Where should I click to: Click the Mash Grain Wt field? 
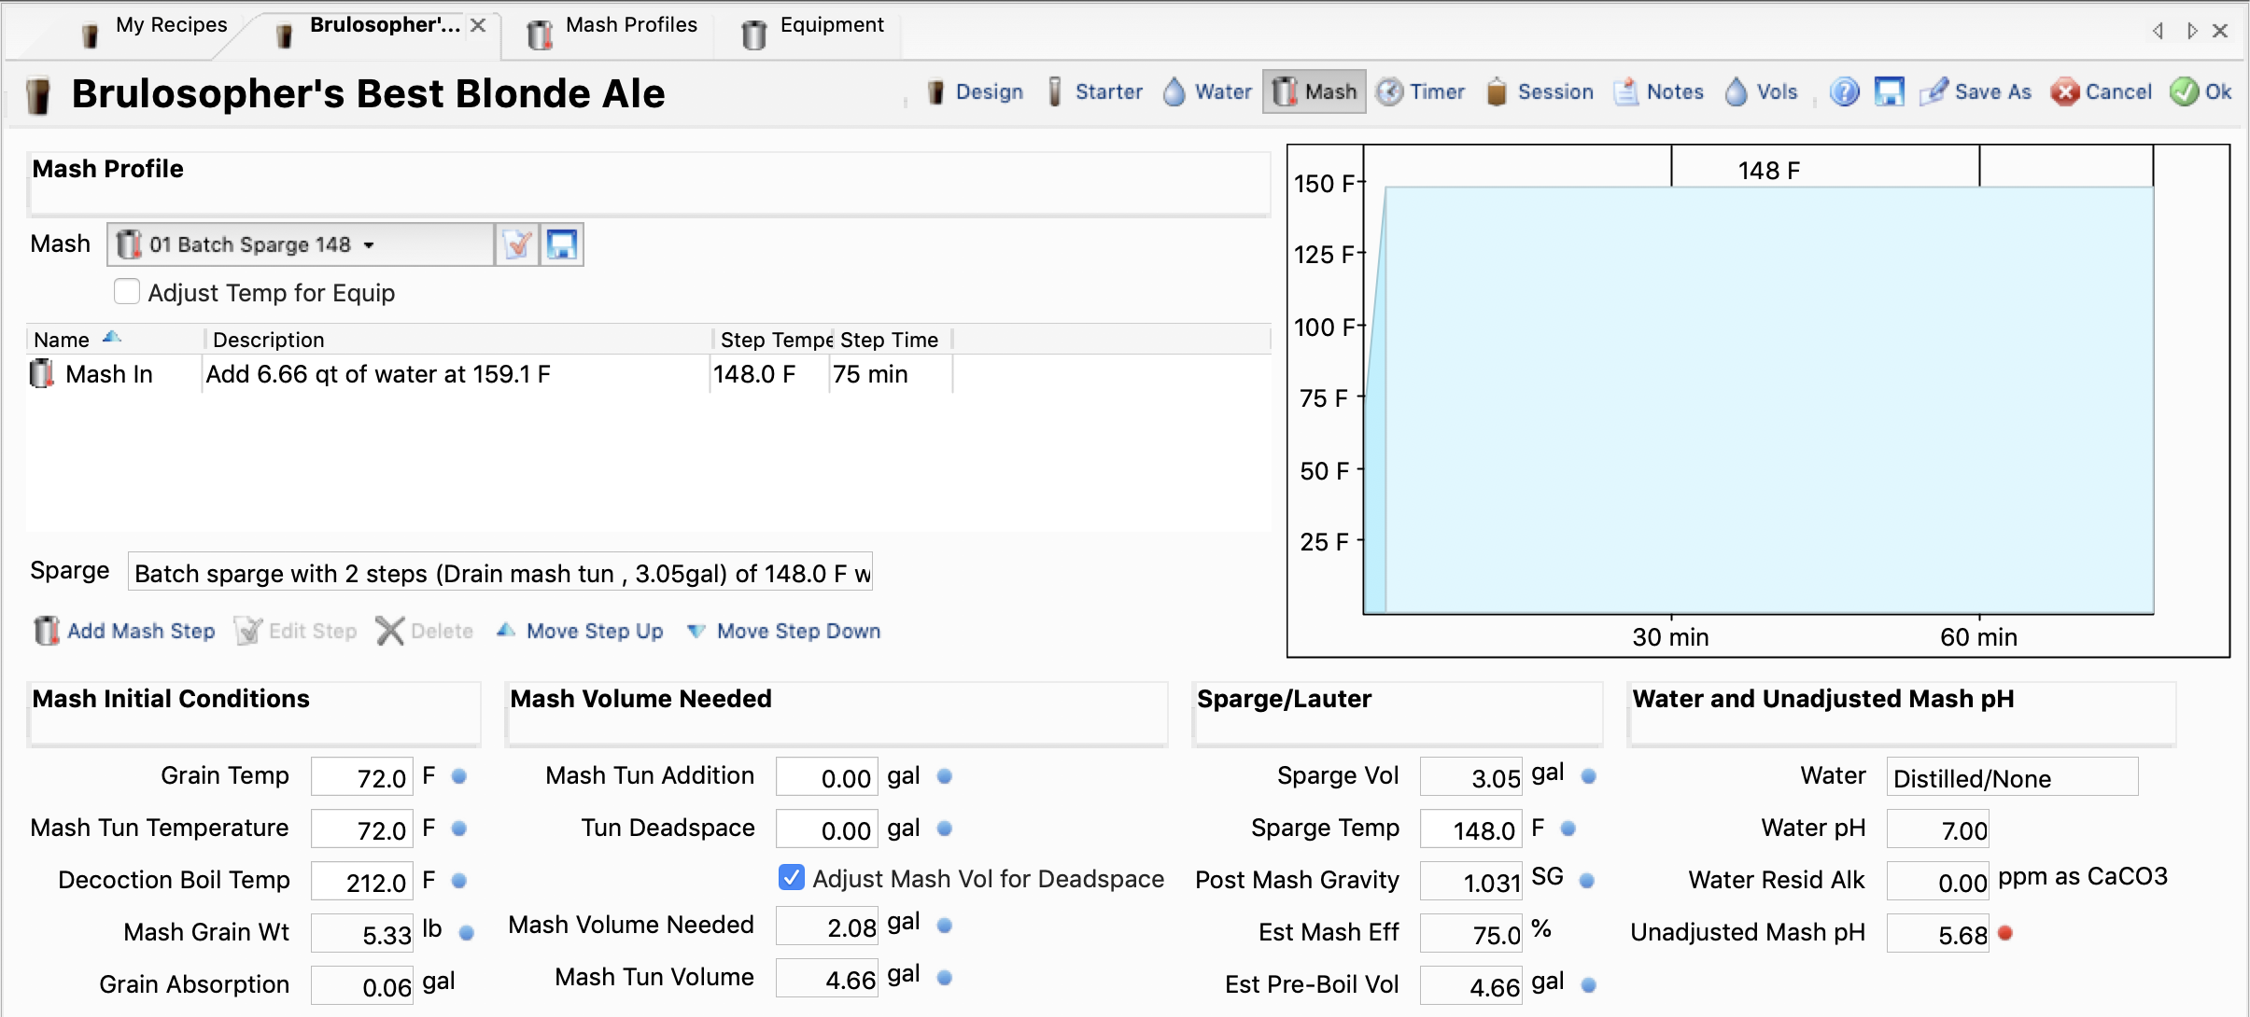click(362, 934)
